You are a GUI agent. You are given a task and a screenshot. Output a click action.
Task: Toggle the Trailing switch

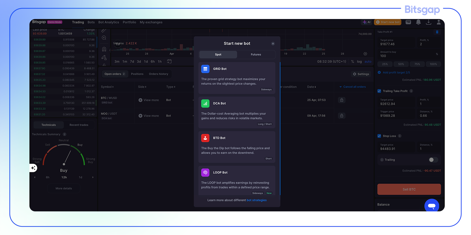pyautogui.click(x=433, y=160)
